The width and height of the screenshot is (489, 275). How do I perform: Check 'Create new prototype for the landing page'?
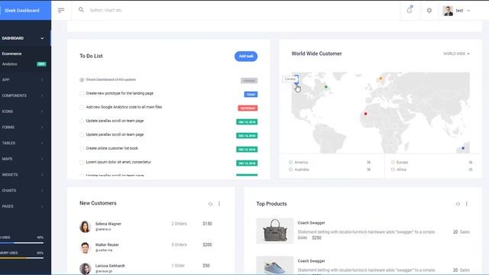pyautogui.click(x=82, y=93)
